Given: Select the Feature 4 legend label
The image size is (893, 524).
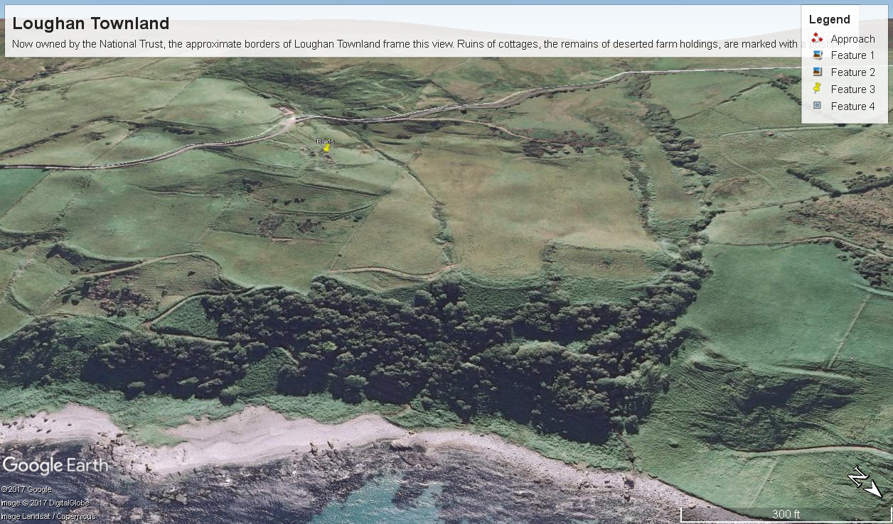Looking at the screenshot, I should [852, 107].
